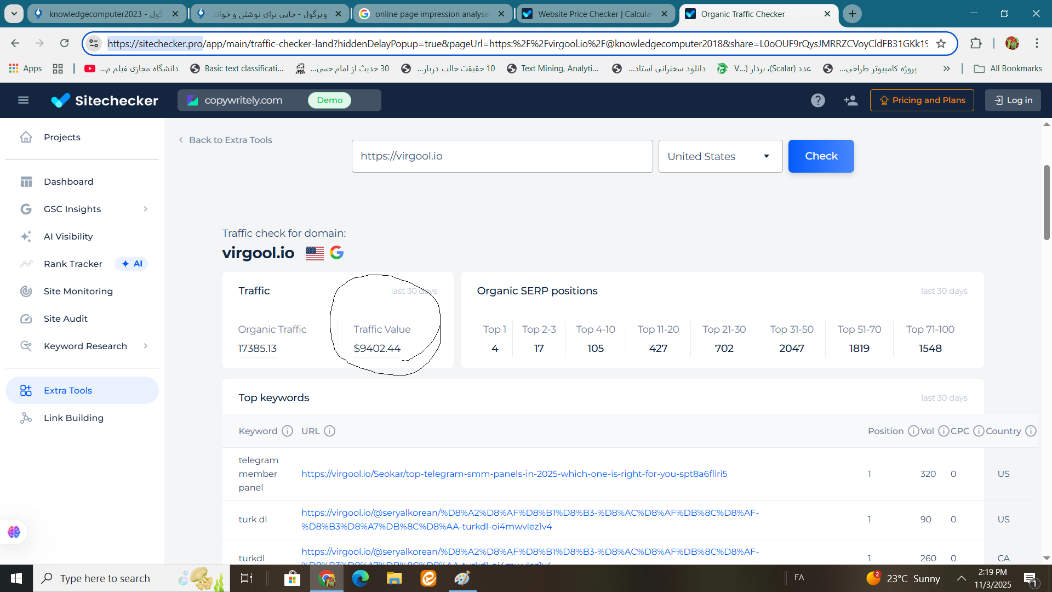Image resolution: width=1052 pixels, height=592 pixels.
Task: Bookmark page with star icon
Action: 941,43
